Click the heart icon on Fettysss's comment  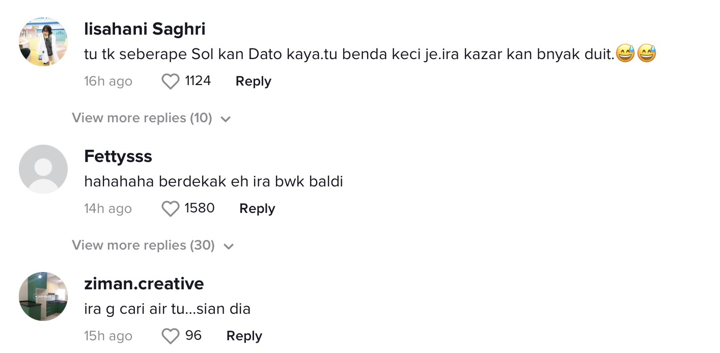(170, 209)
